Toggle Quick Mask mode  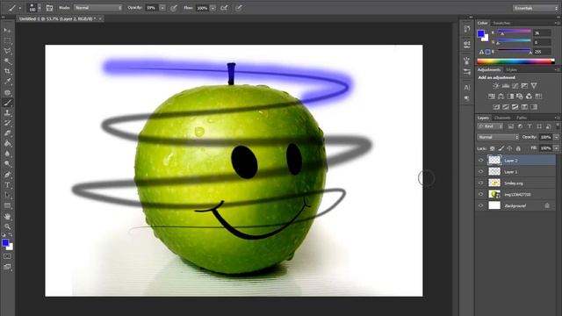coord(7,256)
